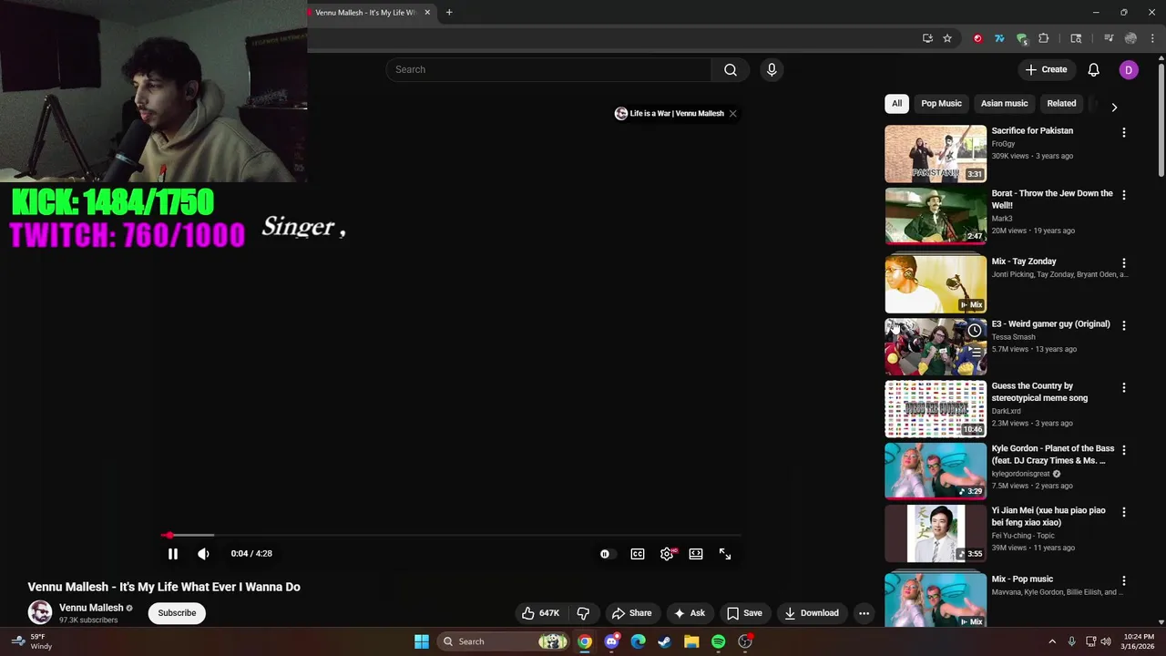Open Vennu Mallesh channel avatar
1166x656 pixels.
point(40,612)
